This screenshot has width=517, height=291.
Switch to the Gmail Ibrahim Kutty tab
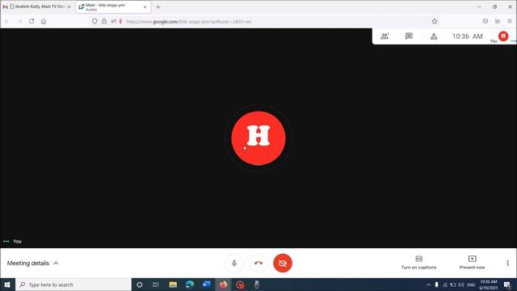(37, 6)
